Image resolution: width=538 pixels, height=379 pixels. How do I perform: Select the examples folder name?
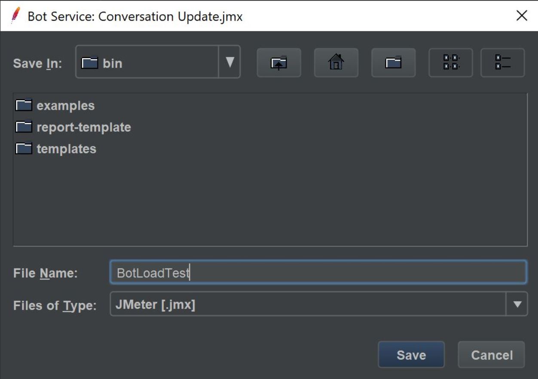(66, 106)
